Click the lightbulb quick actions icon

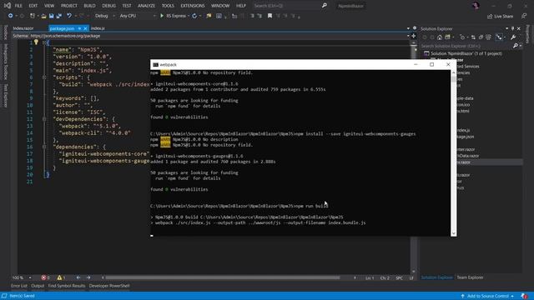pos(36,42)
